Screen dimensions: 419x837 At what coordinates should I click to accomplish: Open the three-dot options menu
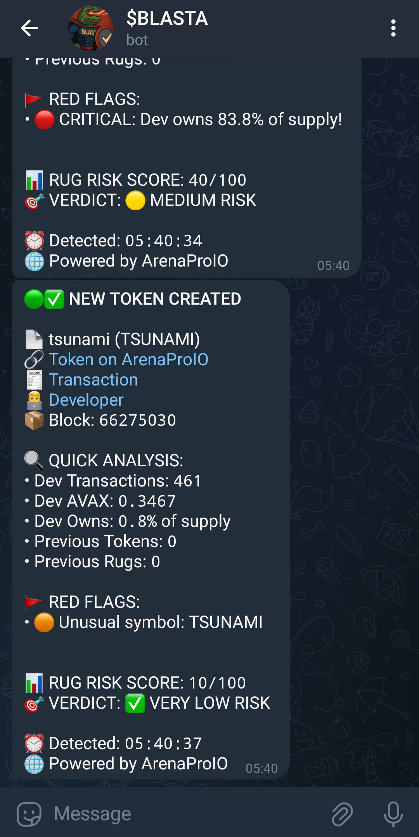click(393, 28)
